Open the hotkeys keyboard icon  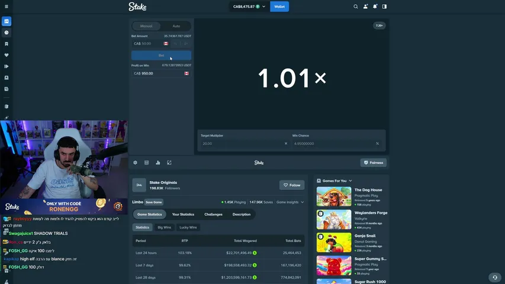[147, 163]
